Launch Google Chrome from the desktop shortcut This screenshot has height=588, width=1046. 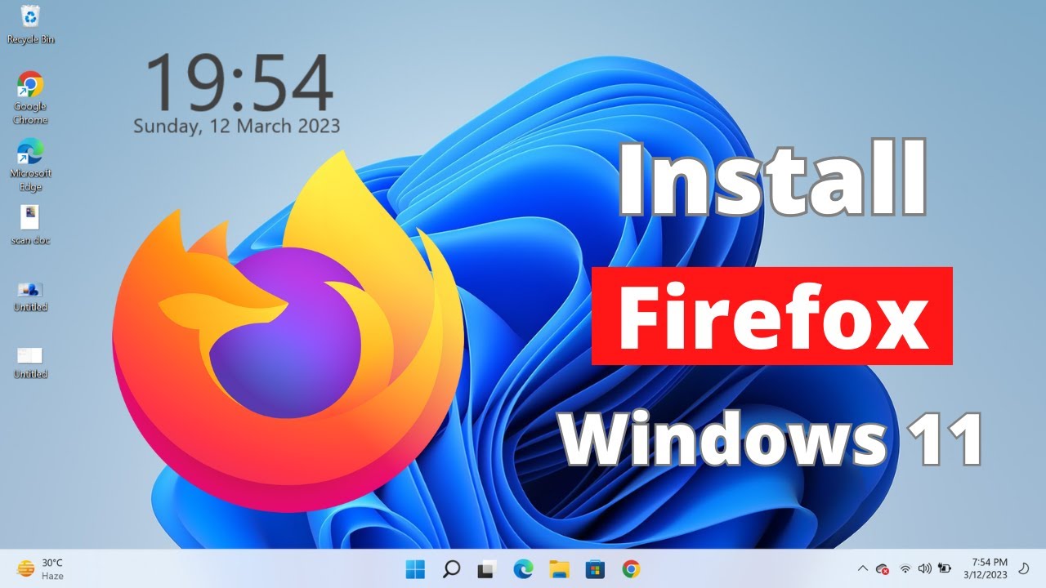(x=30, y=98)
